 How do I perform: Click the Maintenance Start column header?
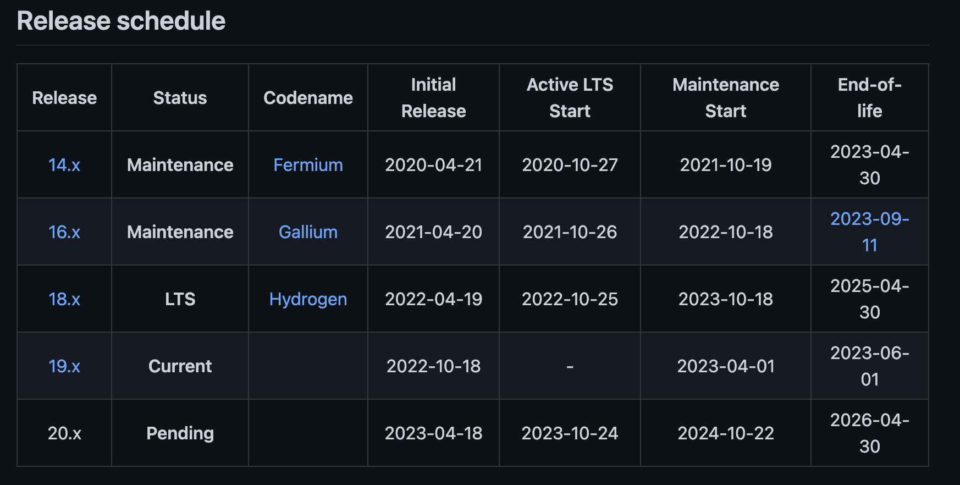point(725,98)
